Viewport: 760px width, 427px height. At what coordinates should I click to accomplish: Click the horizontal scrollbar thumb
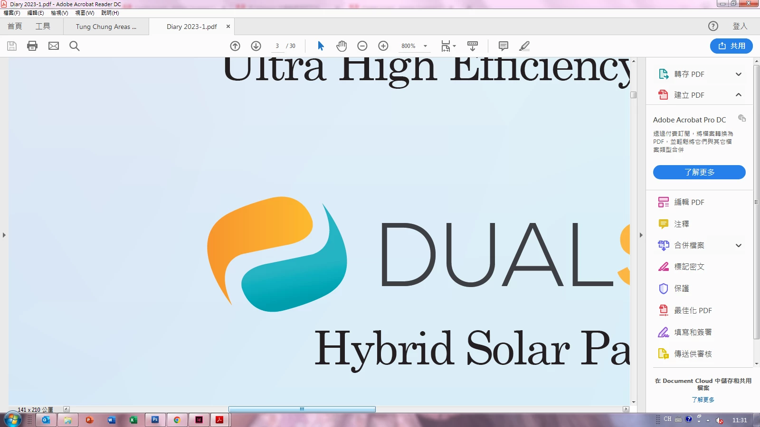302,409
